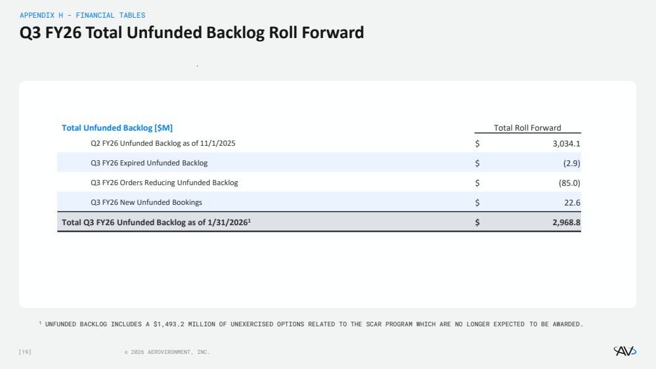Screen dimensions: 656x369
Task: Select the "Appendix H – Financial Tables" header
Action: pyautogui.click(x=83, y=15)
